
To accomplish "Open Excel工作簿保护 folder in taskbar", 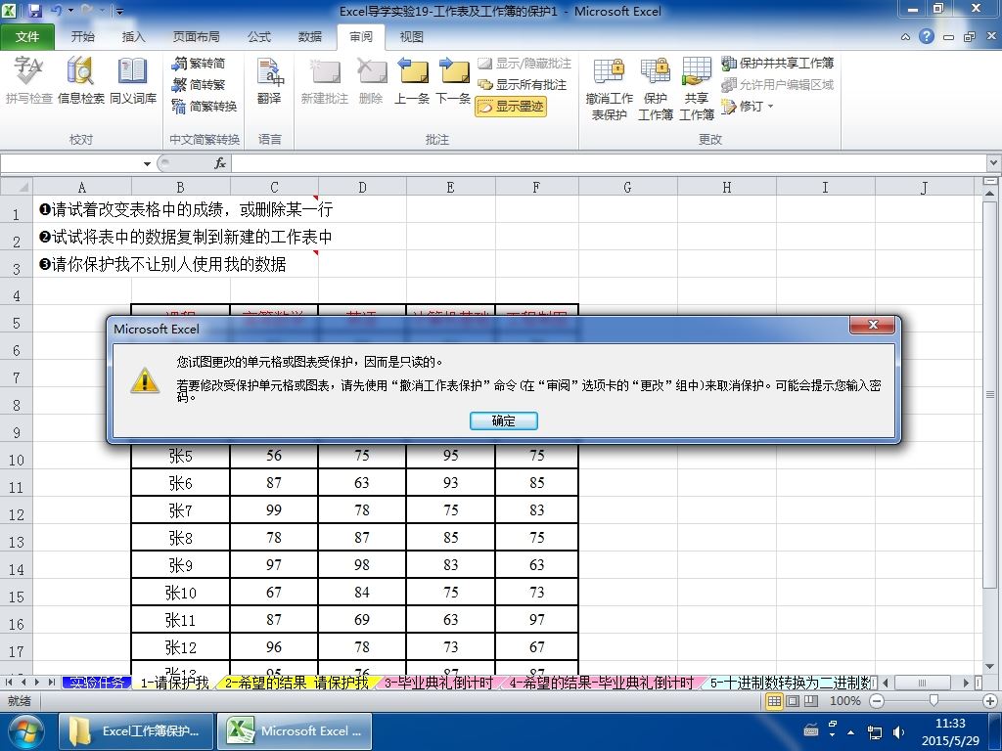I will point(135,731).
